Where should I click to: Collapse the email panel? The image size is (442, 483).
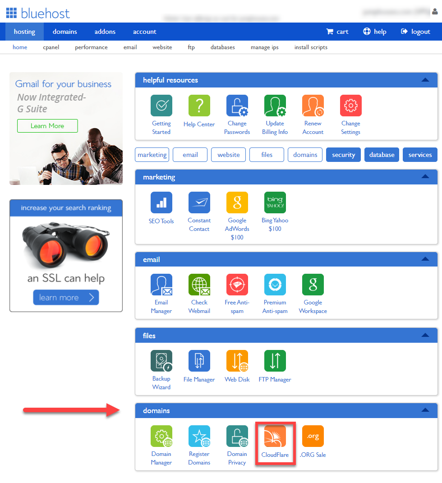(425, 259)
